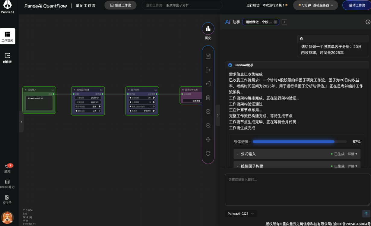Viewport: 371px width, 226px height.
Task: Open the PandaAI-CQ2 model dropdown
Action: [x=241, y=214]
